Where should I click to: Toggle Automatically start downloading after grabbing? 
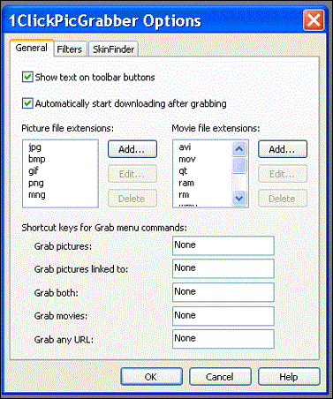click(x=27, y=103)
